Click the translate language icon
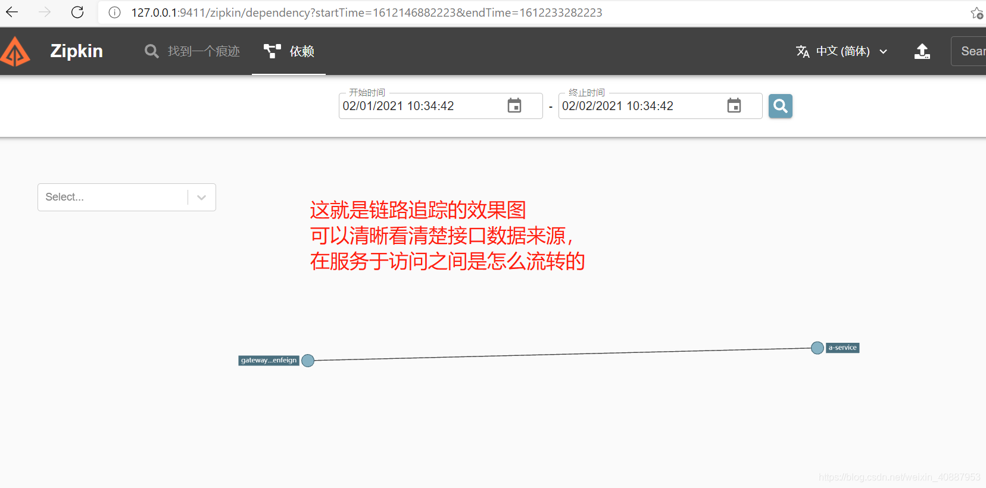The image size is (986, 488). [803, 51]
